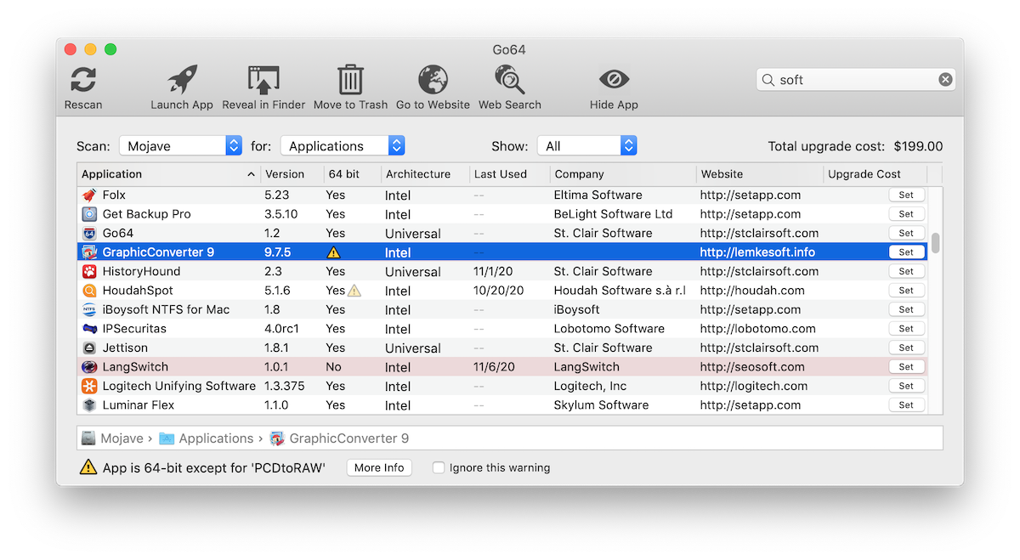Click the Skylum Software company cell

click(x=601, y=405)
